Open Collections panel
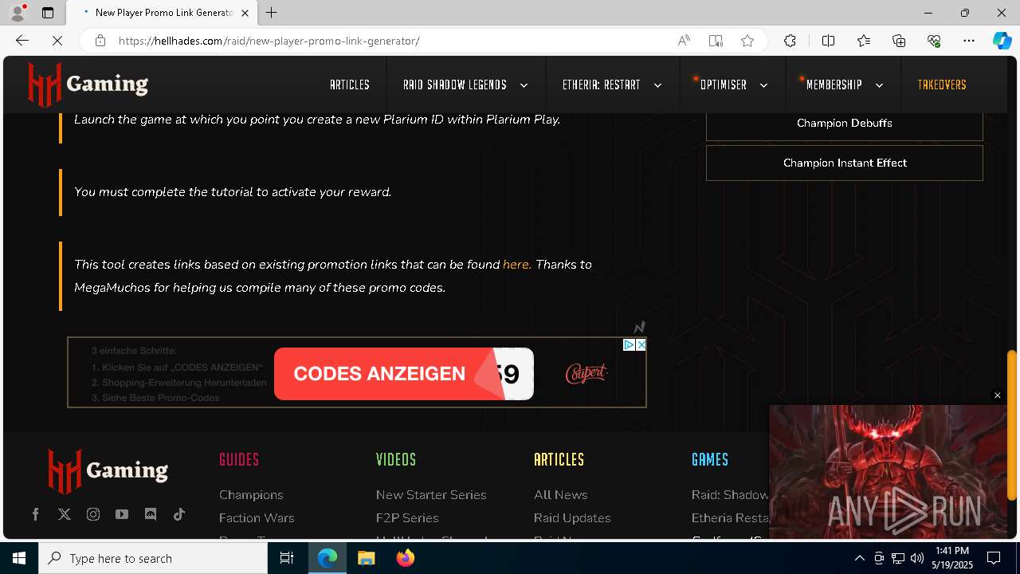The width and height of the screenshot is (1020, 574). pos(899,41)
